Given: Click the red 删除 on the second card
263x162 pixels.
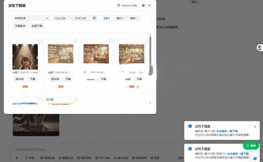Looking at the screenshot, I should [x=61, y=87].
